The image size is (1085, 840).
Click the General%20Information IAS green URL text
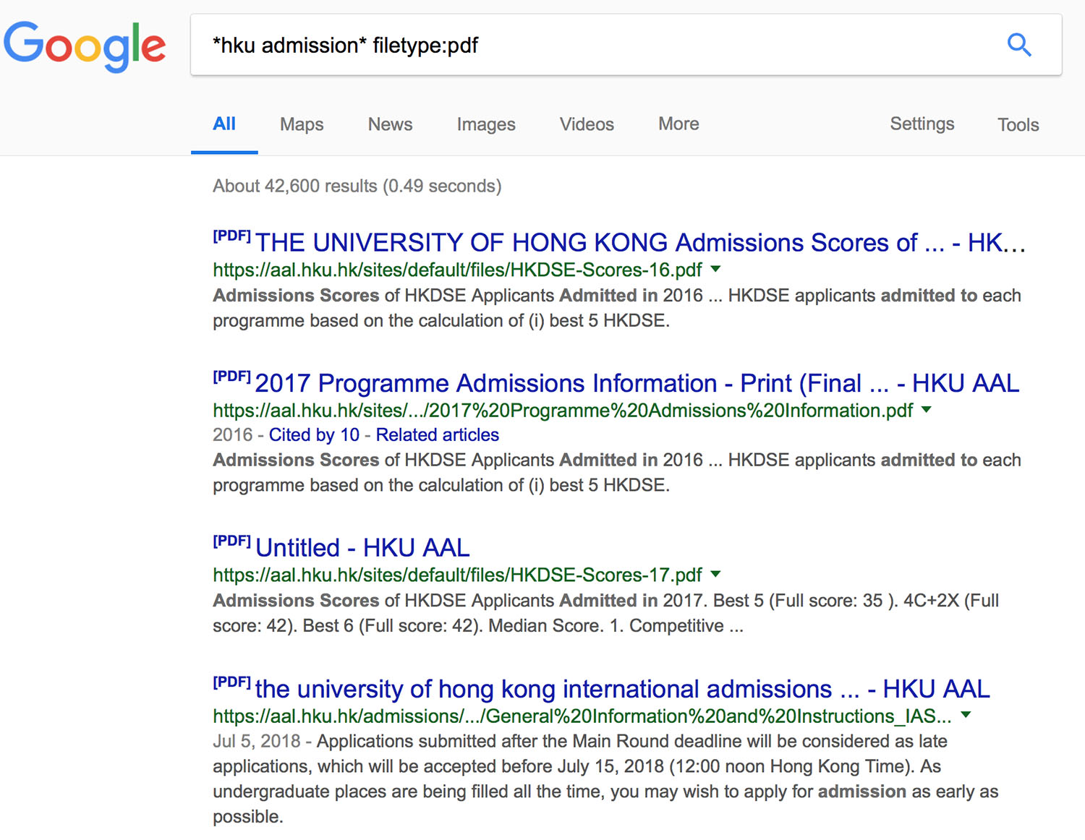(582, 716)
